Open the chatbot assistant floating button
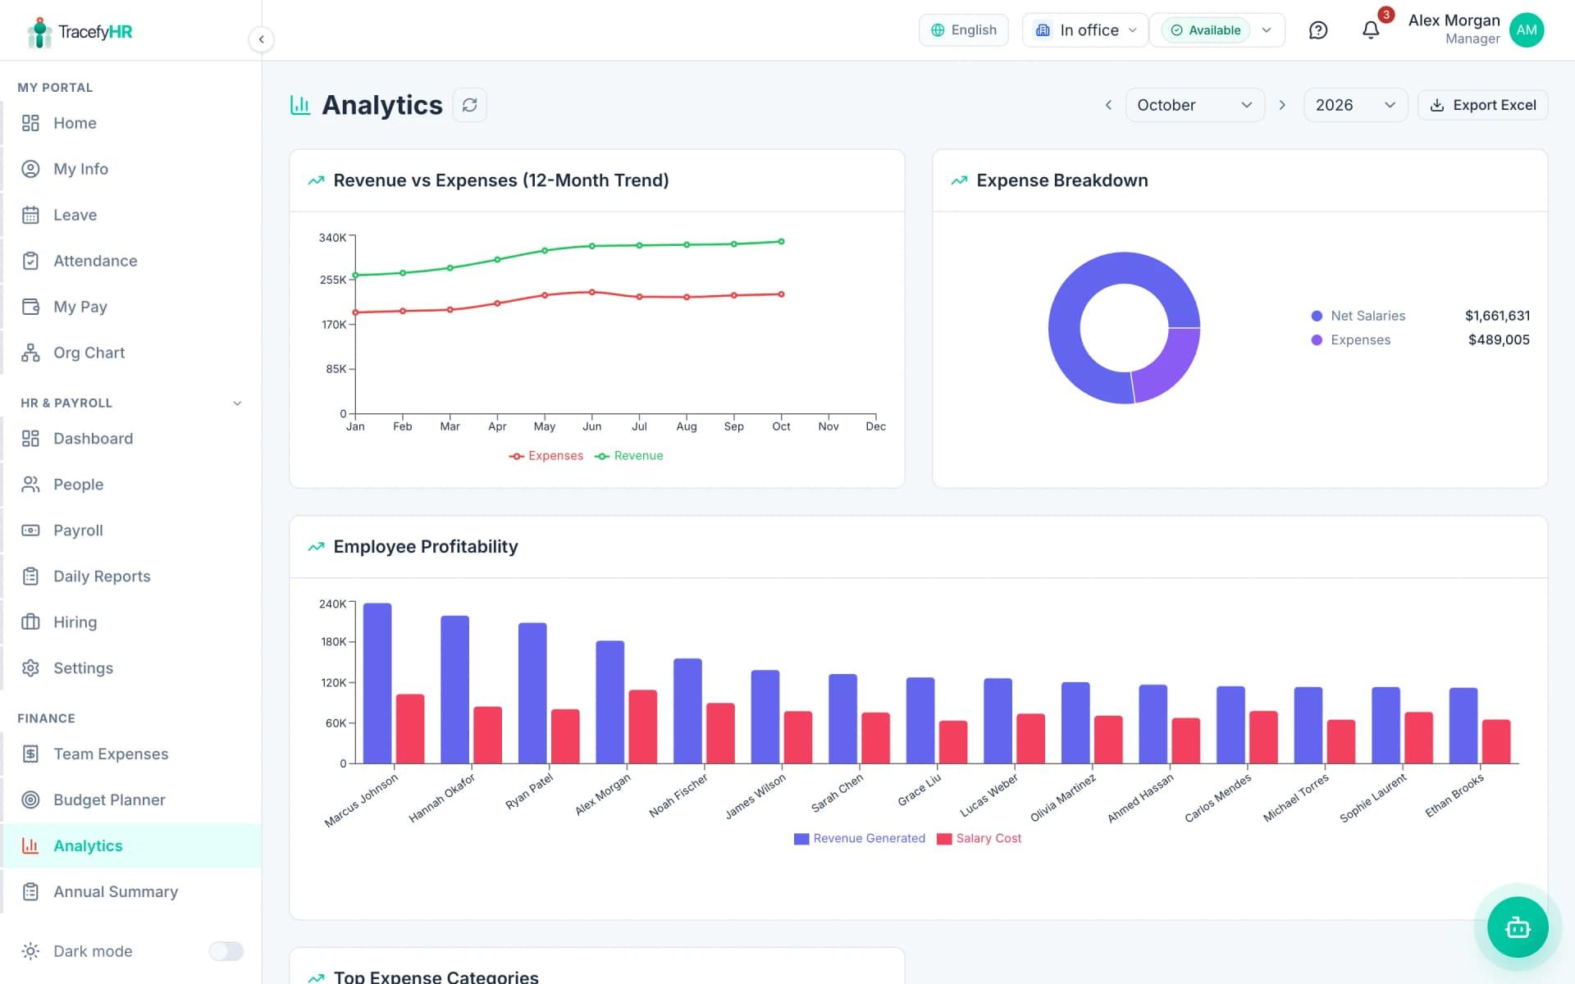Viewport: 1575px width, 984px height. click(x=1518, y=927)
